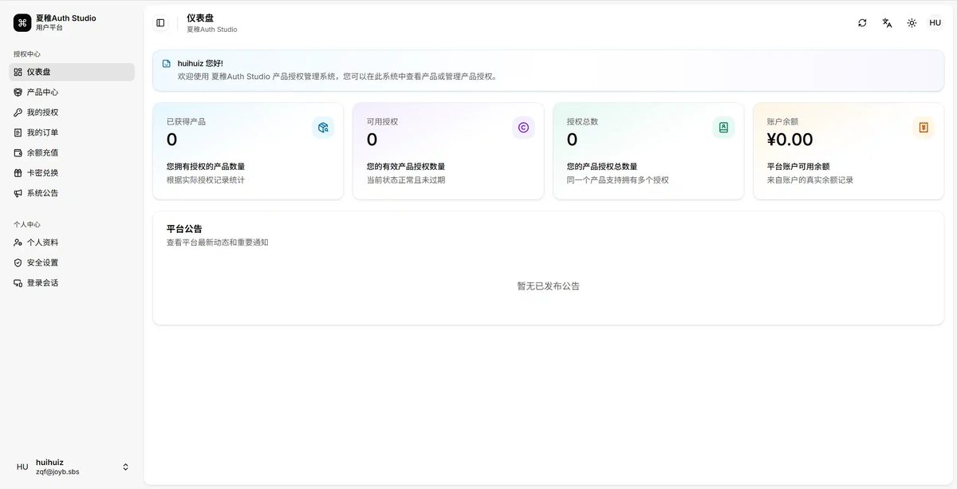The image size is (957, 489).
Task: Click the 仪表盘 page title in header
Action: (200, 18)
